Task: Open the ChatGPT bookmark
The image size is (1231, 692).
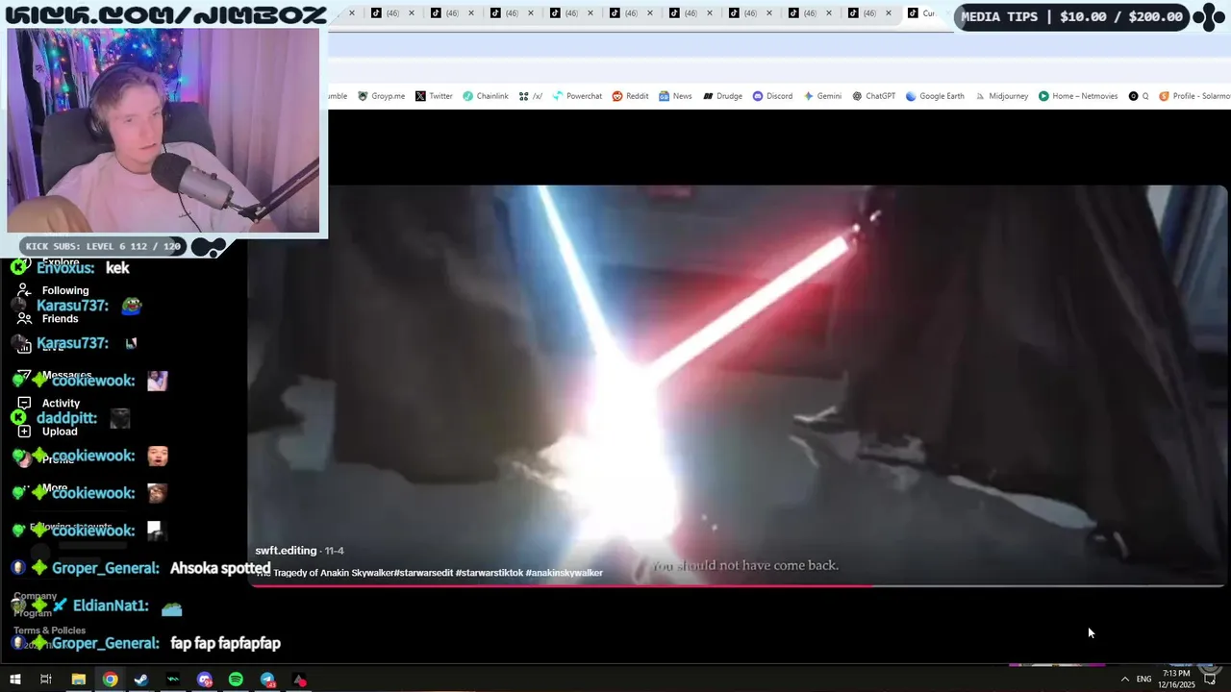Action: click(873, 96)
